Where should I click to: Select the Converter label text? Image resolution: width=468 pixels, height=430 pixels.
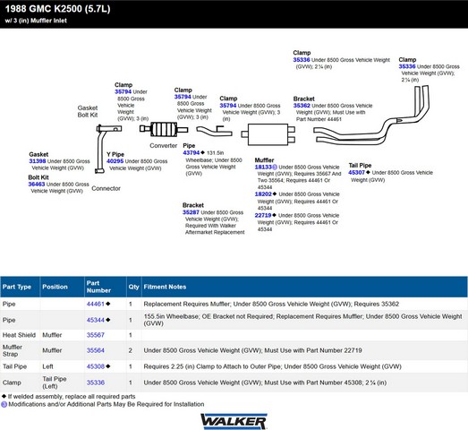click(x=163, y=145)
